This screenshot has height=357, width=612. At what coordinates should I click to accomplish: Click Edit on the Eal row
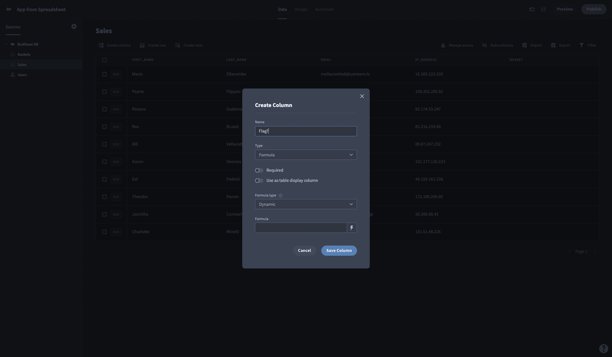click(116, 179)
